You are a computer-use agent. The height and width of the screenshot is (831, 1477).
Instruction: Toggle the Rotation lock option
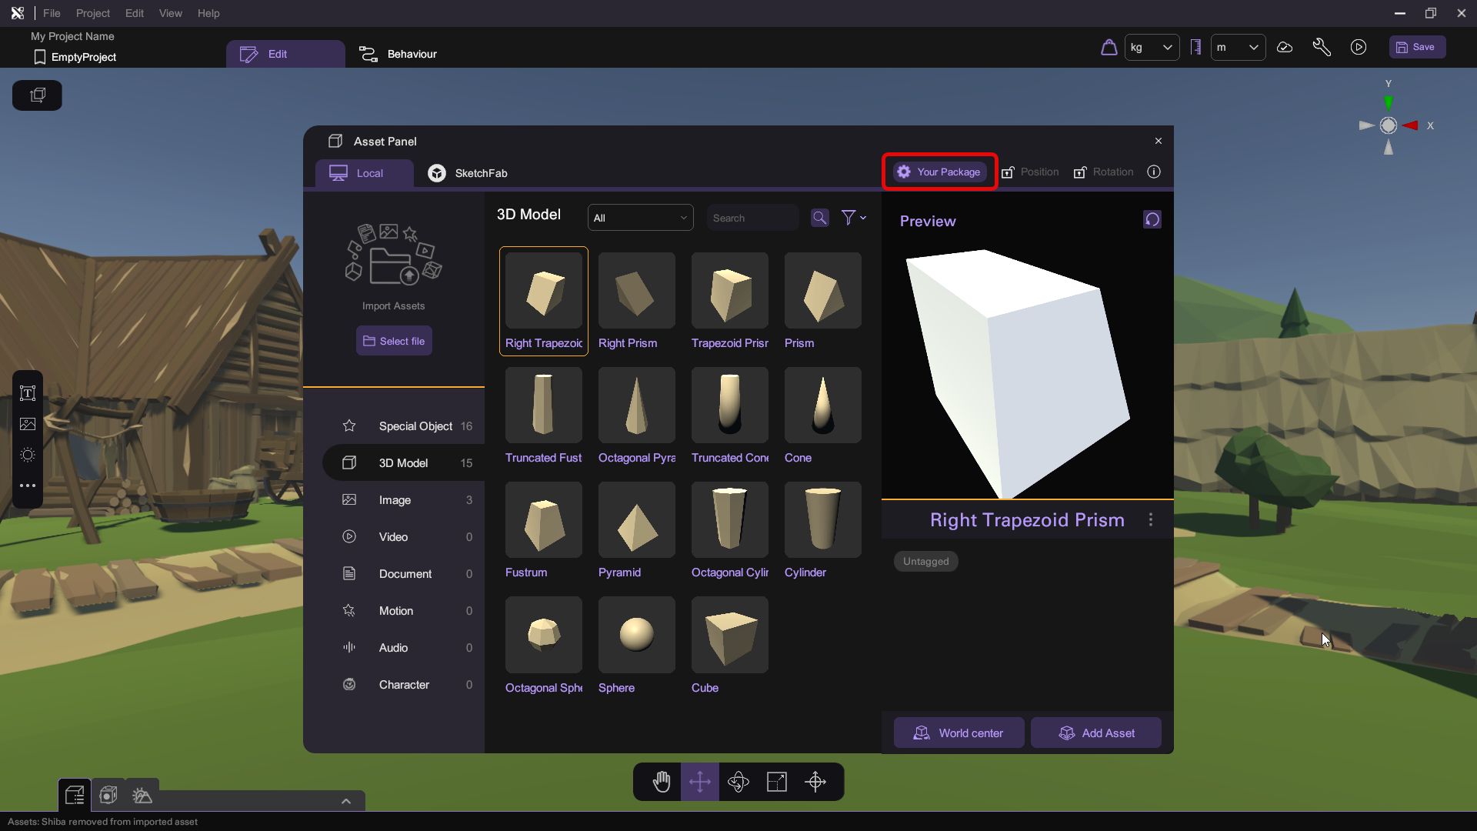[1103, 172]
